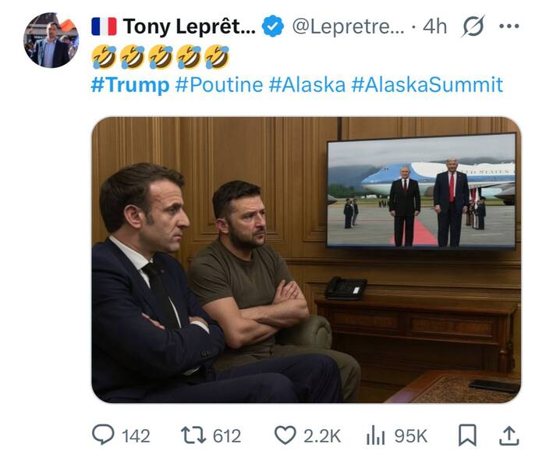This screenshot has height=465, width=546.
Task: Open the @Lepretre... handle link
Action: click(348, 27)
